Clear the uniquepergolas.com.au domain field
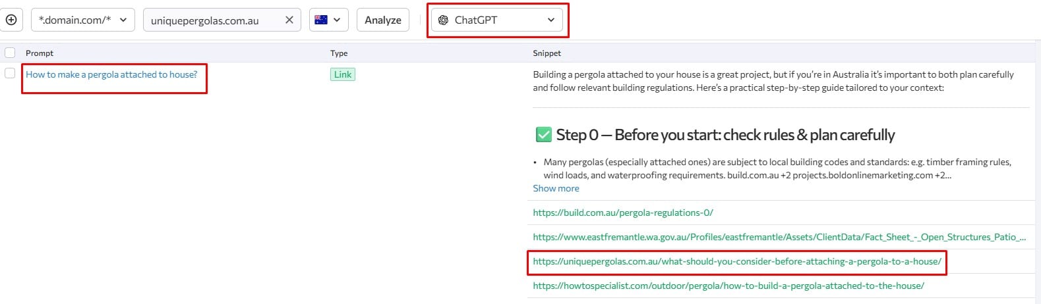 (x=289, y=20)
